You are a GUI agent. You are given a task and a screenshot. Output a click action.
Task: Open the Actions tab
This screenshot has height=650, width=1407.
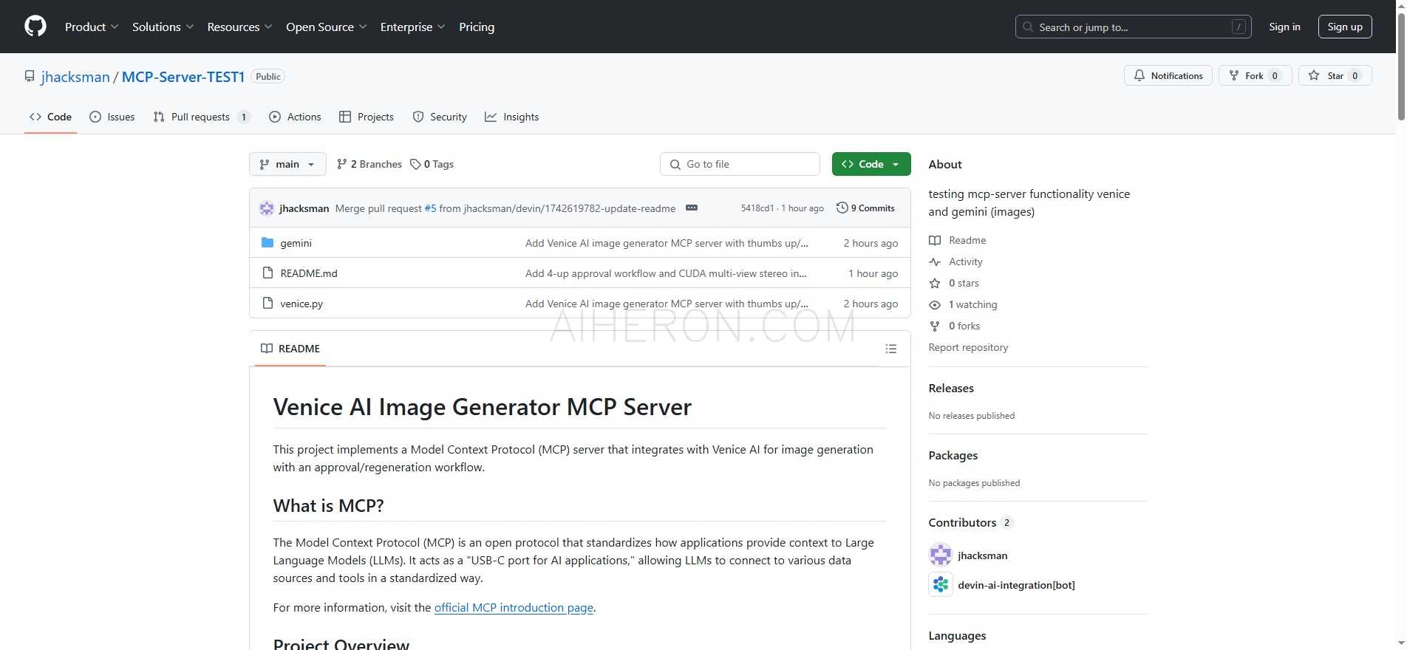(x=295, y=117)
